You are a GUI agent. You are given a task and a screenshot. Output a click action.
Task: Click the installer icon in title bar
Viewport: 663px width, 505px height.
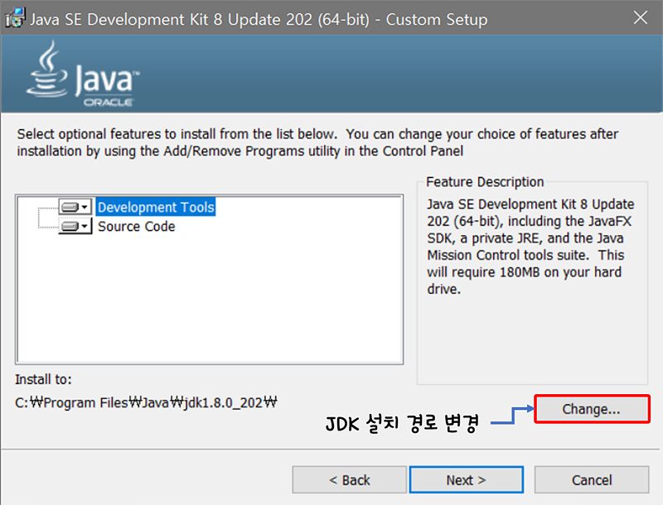(15, 18)
